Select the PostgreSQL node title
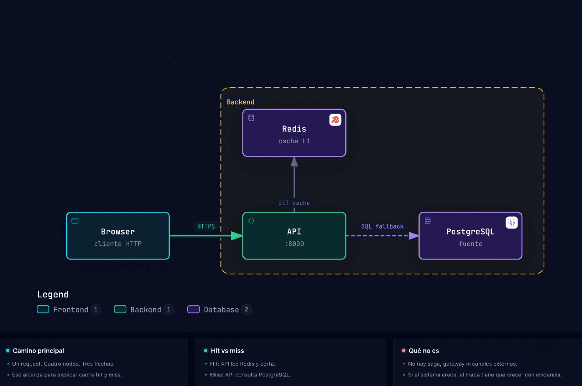The image size is (582, 386). [470, 231]
